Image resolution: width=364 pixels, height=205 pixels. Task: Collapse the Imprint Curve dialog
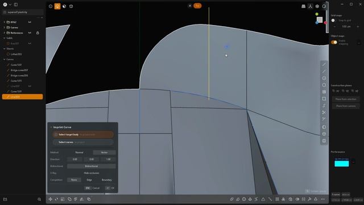point(51,127)
